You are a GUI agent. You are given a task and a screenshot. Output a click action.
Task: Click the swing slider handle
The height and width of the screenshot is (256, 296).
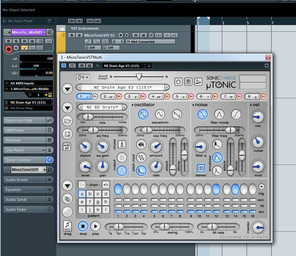click(x=164, y=226)
